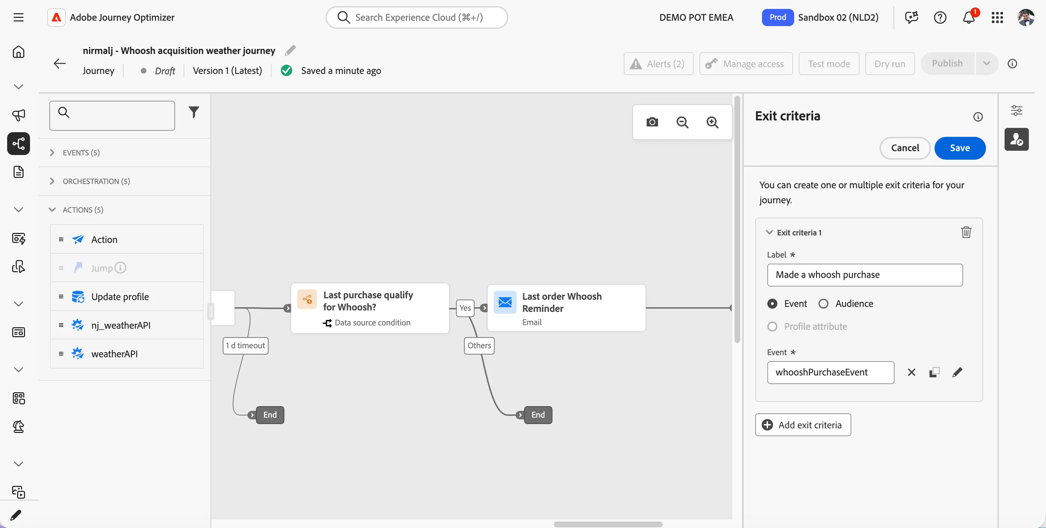Click the vertical canvas scrollbar
Screen dimensions: 1046x528
[737, 219]
